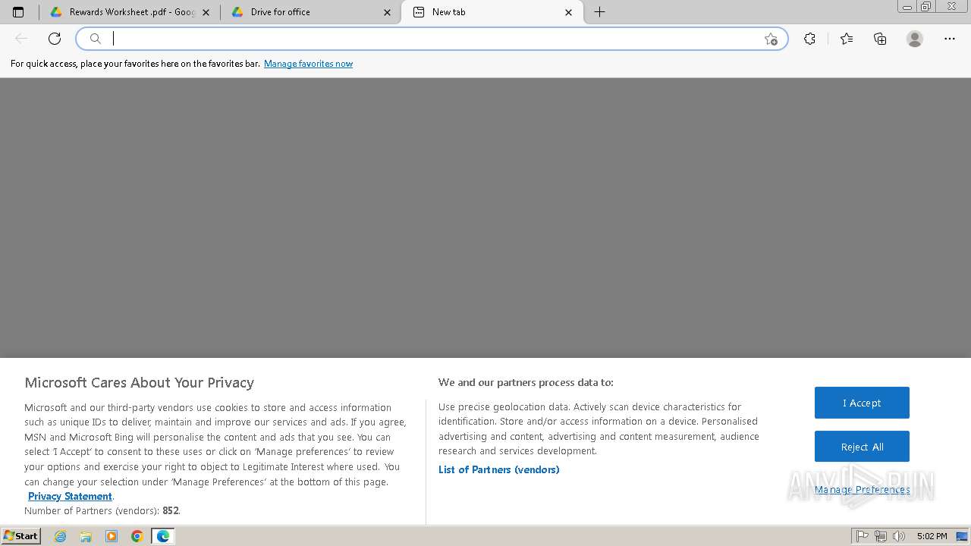Open Settings and more ellipsis menu

click(x=950, y=39)
